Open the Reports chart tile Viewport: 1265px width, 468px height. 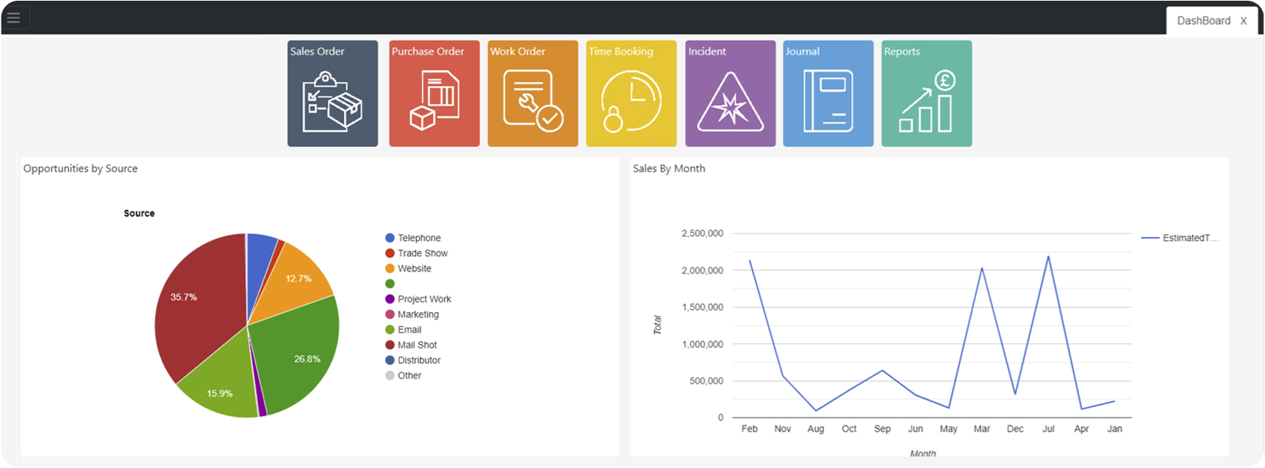926,94
